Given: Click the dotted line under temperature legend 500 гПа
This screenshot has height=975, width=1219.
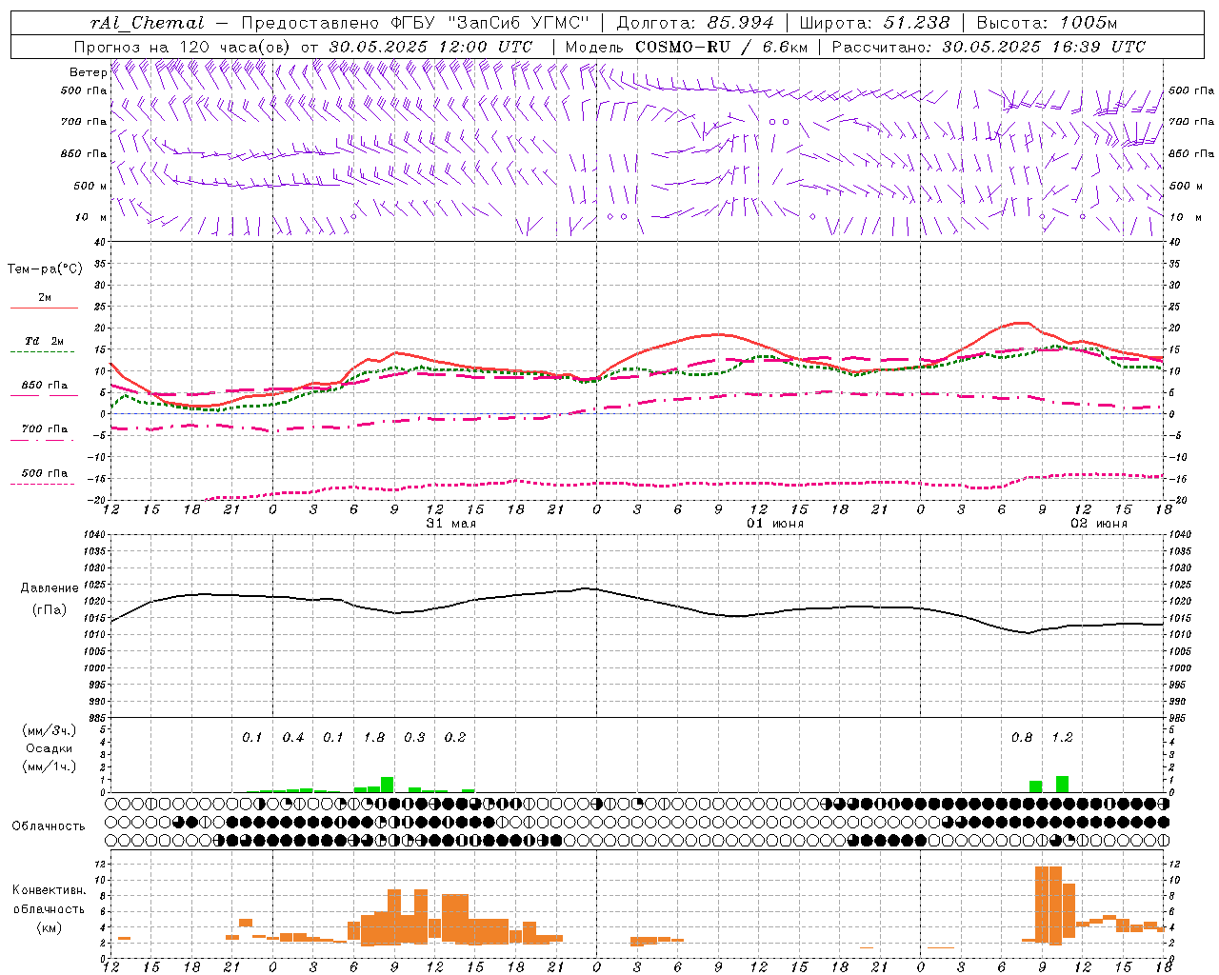Looking at the screenshot, I should (x=43, y=484).
